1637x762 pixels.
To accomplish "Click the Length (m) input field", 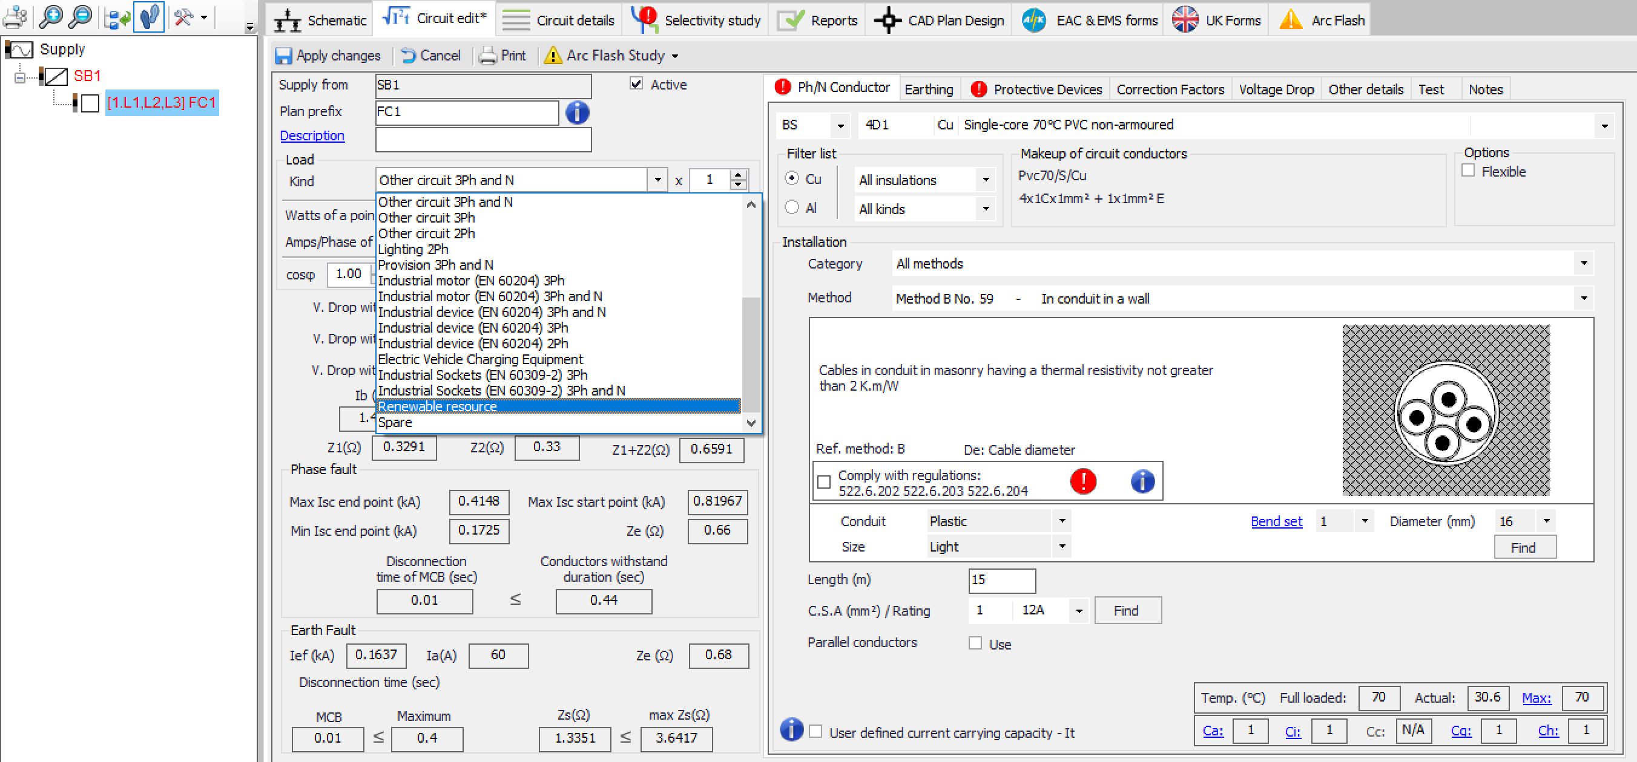I will click(1001, 580).
